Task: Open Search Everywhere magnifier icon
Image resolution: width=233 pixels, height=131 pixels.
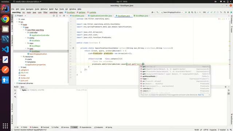Action: [225, 12]
